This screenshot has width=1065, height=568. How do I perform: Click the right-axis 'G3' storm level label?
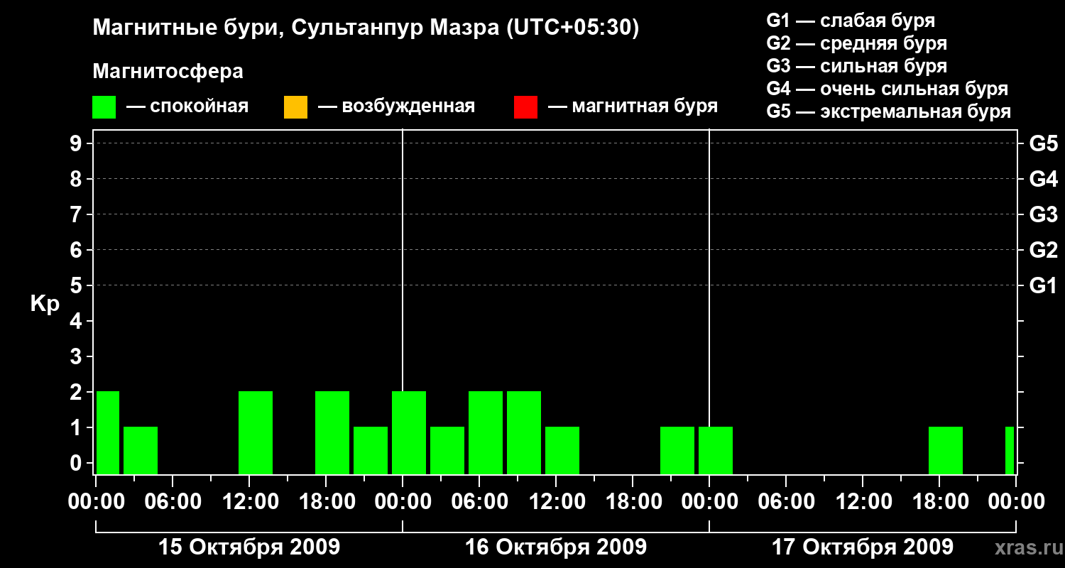(1044, 214)
